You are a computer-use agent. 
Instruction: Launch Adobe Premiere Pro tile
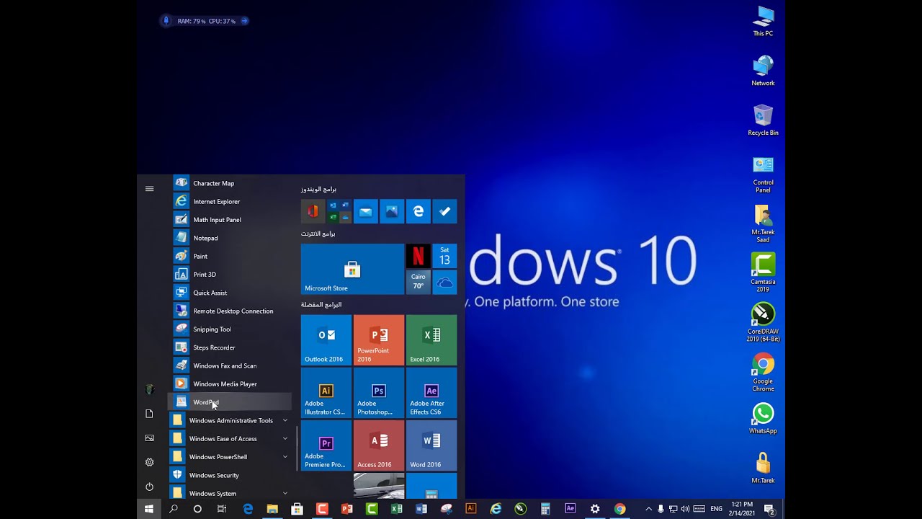click(326, 445)
